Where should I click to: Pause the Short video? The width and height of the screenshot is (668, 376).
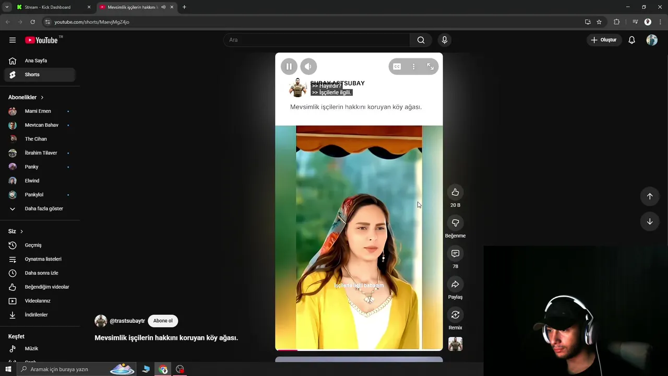pos(289,66)
